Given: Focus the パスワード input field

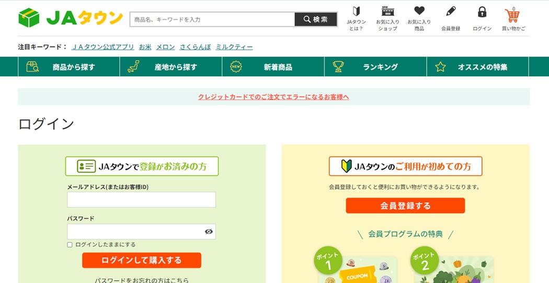Looking at the screenshot, I should (x=142, y=232).
